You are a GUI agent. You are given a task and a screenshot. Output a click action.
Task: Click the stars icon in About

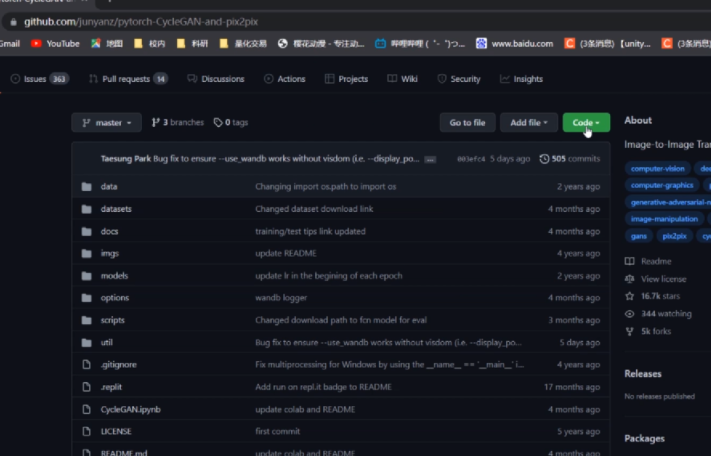(x=630, y=296)
